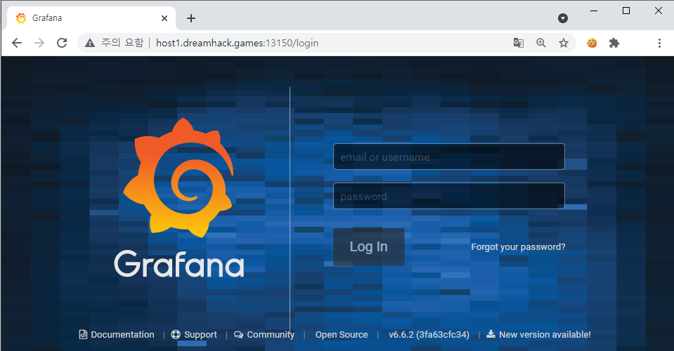The image size is (674, 351).
Task: Open the Documentation footer link
Action: (x=117, y=335)
